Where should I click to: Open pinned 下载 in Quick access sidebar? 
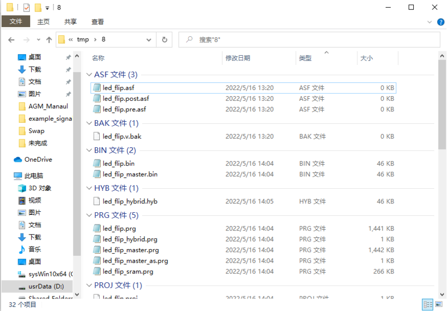[34, 69]
